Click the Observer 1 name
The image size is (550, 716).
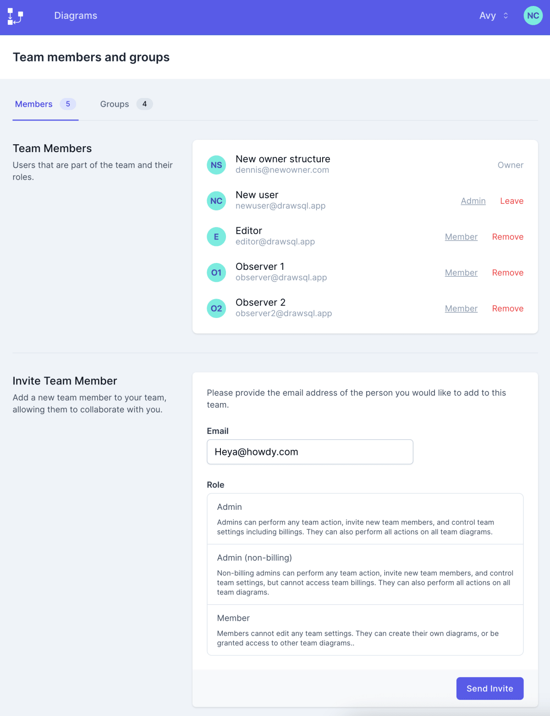(x=260, y=267)
